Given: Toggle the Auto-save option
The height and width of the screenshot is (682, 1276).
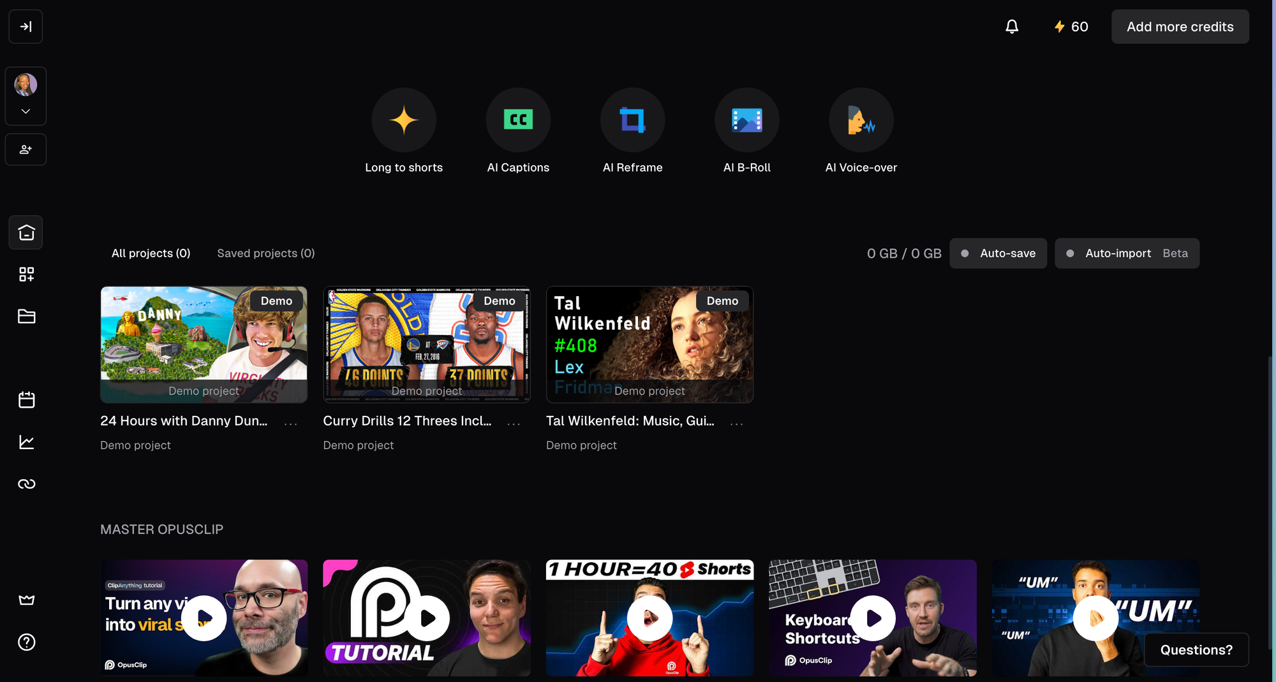Looking at the screenshot, I should pos(998,253).
